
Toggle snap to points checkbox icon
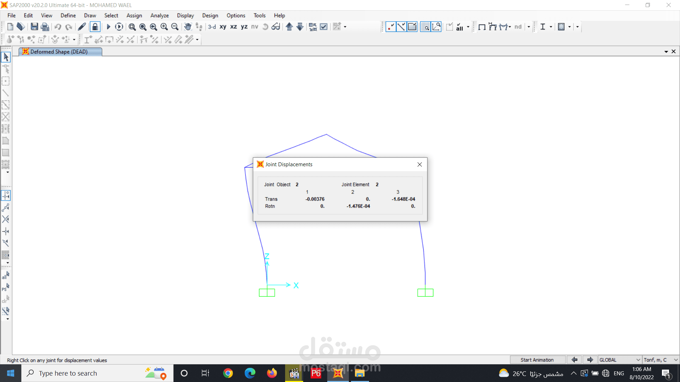click(391, 27)
